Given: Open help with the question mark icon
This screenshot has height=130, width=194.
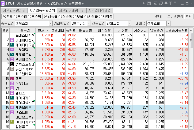Looking at the screenshot, I should click(x=175, y=3).
